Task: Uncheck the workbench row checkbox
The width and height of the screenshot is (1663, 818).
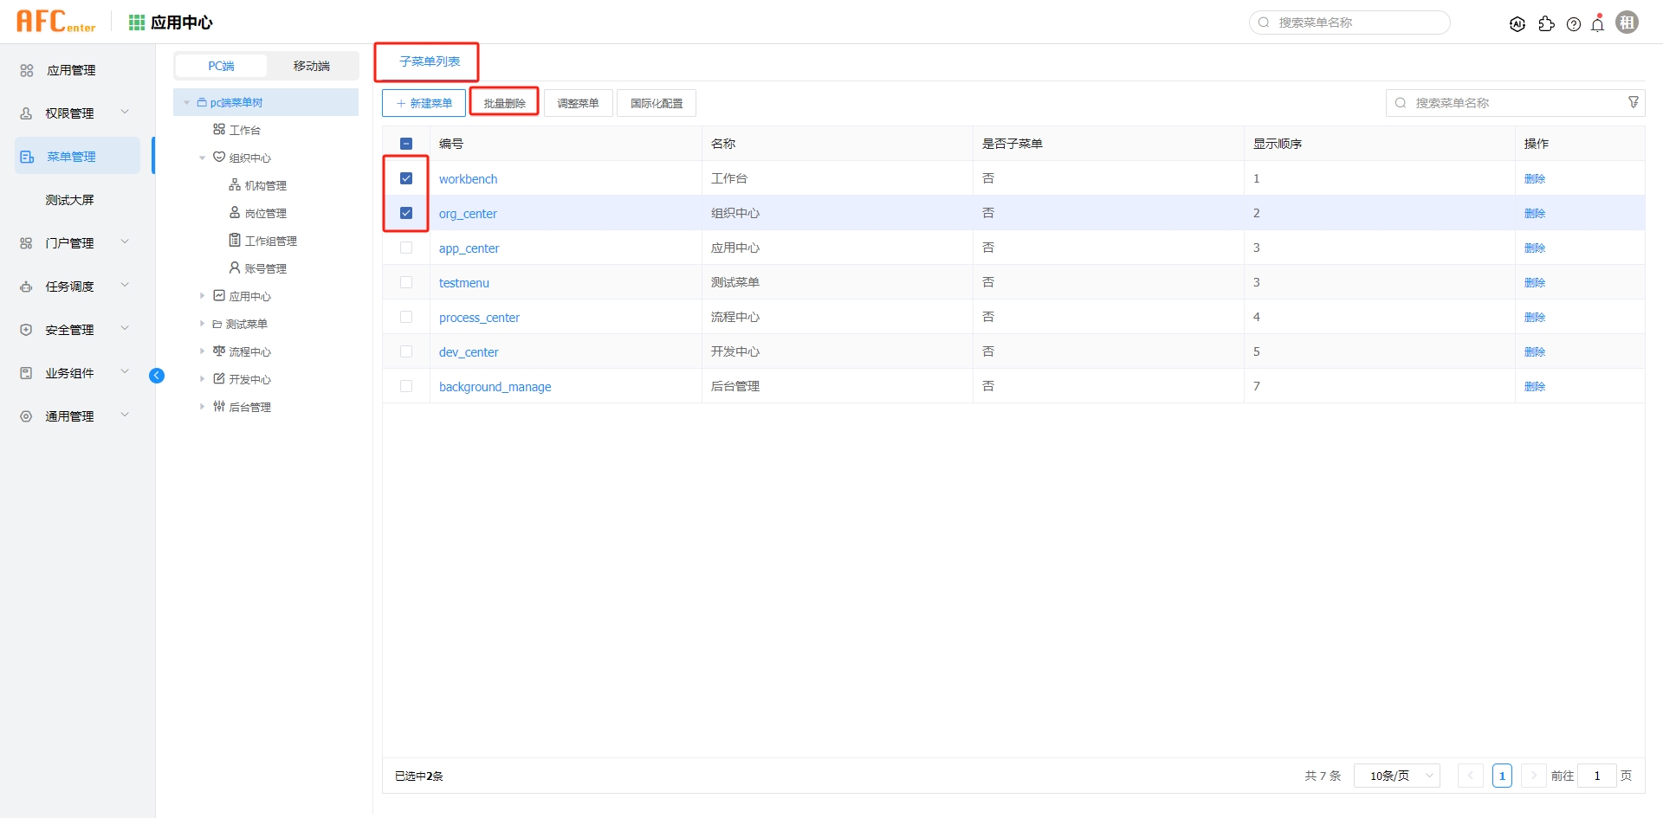Action: point(406,178)
